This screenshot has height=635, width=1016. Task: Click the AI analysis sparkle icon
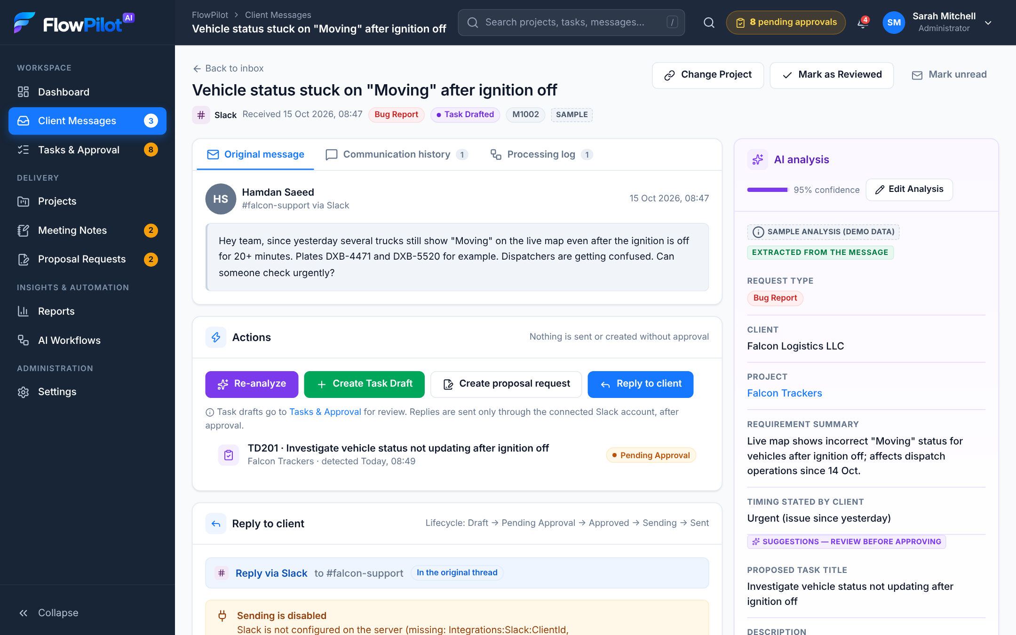coord(757,159)
